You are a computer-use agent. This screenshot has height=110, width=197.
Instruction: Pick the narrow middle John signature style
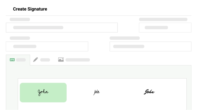[x=97, y=92]
